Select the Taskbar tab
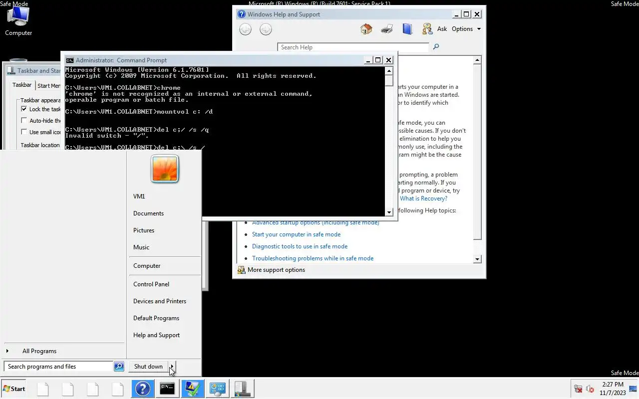Image resolution: width=639 pixels, height=399 pixels. pyautogui.click(x=22, y=85)
